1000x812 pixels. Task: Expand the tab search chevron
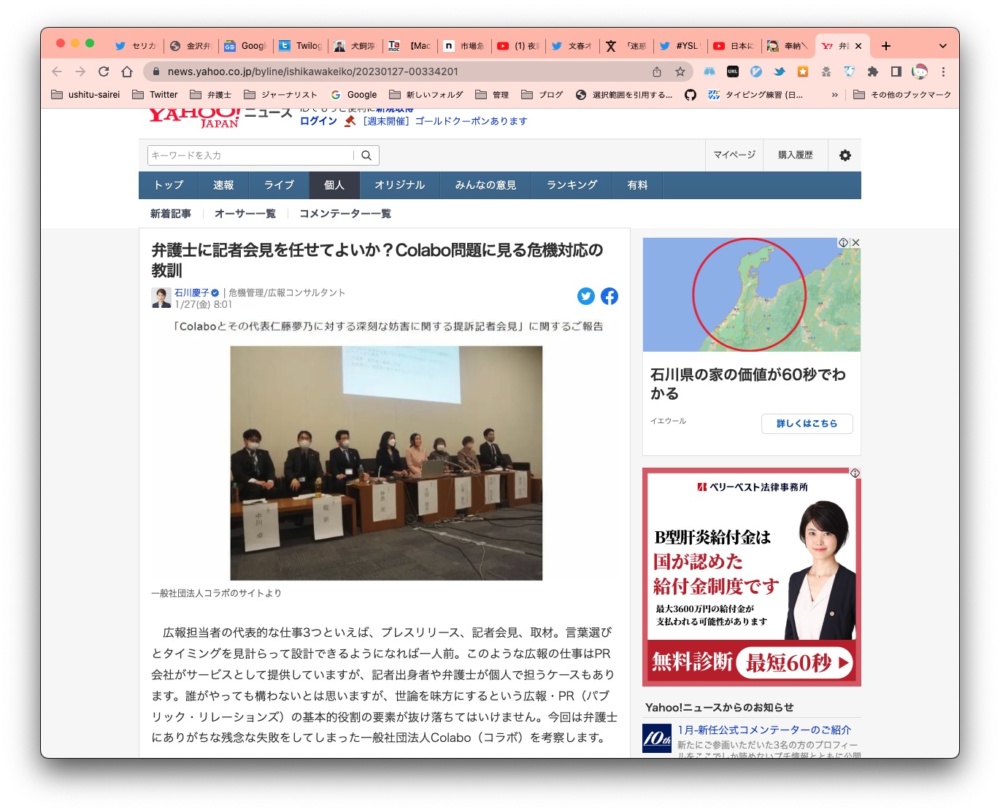pos(943,46)
